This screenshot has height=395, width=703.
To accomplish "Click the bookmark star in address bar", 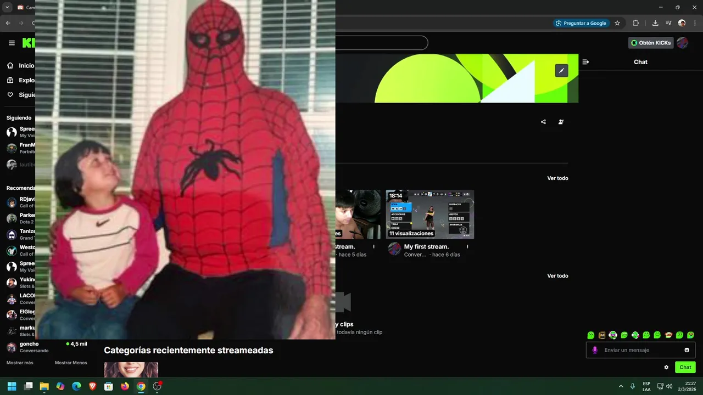I will [617, 23].
